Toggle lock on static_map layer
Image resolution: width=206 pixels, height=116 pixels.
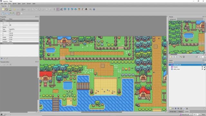(x=205, y=69)
